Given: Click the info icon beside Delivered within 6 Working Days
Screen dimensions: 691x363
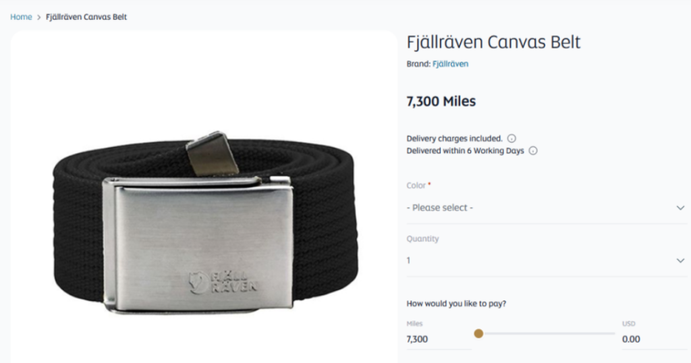Looking at the screenshot, I should click(x=533, y=151).
